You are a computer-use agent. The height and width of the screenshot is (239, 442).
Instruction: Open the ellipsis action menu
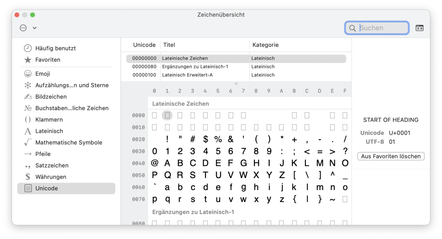pyautogui.click(x=23, y=28)
